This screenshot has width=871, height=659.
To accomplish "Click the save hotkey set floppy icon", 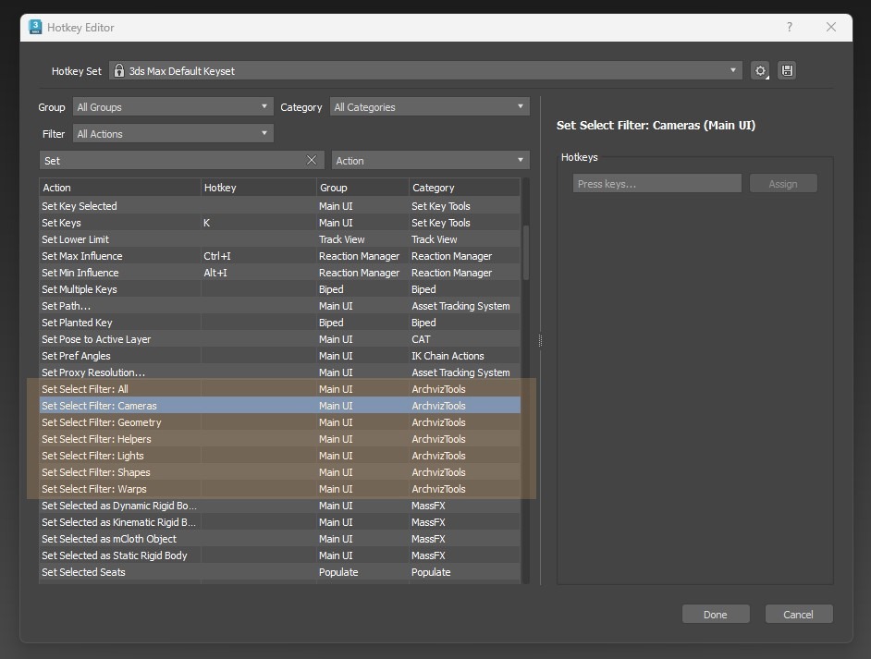I will pyautogui.click(x=787, y=71).
